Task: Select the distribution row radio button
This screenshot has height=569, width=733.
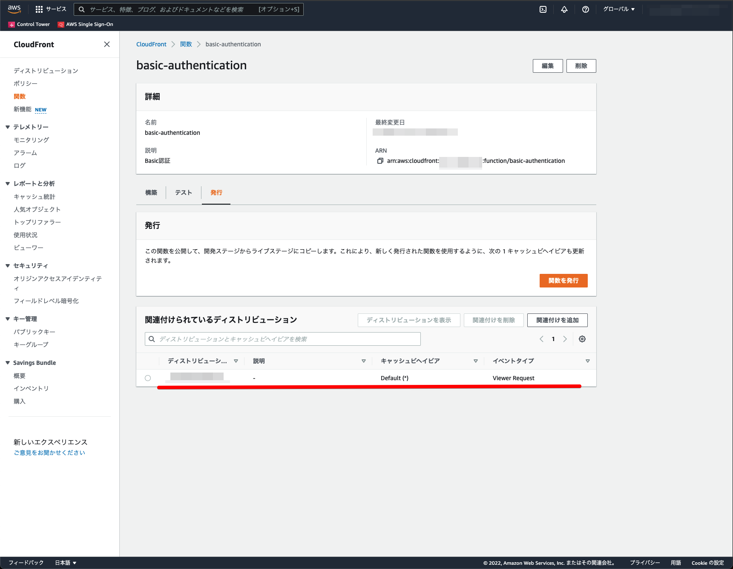Action: pos(148,378)
